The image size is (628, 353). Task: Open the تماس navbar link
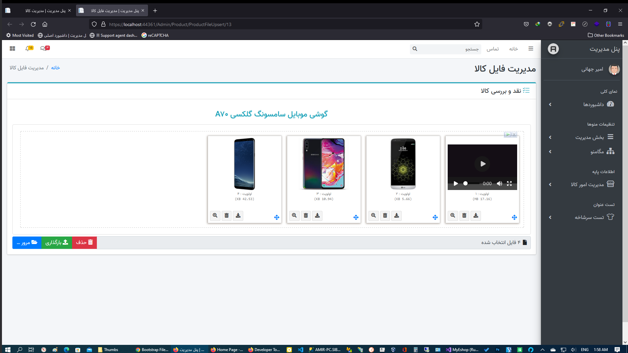[x=493, y=49]
